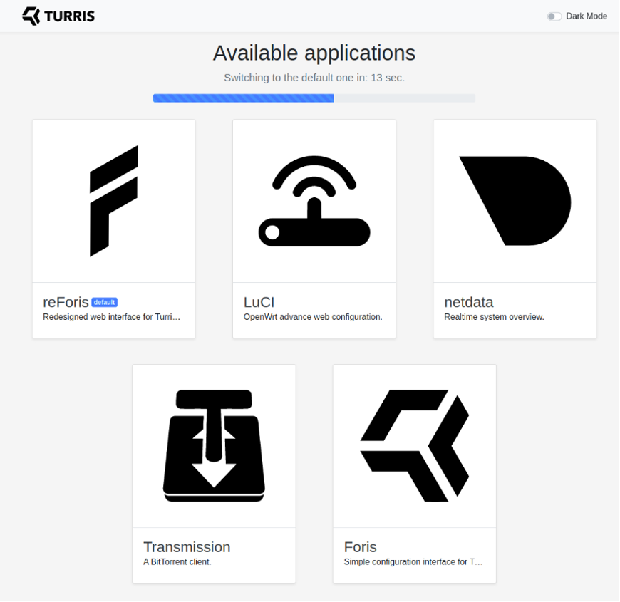Launch the netdata logo icon

pyautogui.click(x=515, y=201)
